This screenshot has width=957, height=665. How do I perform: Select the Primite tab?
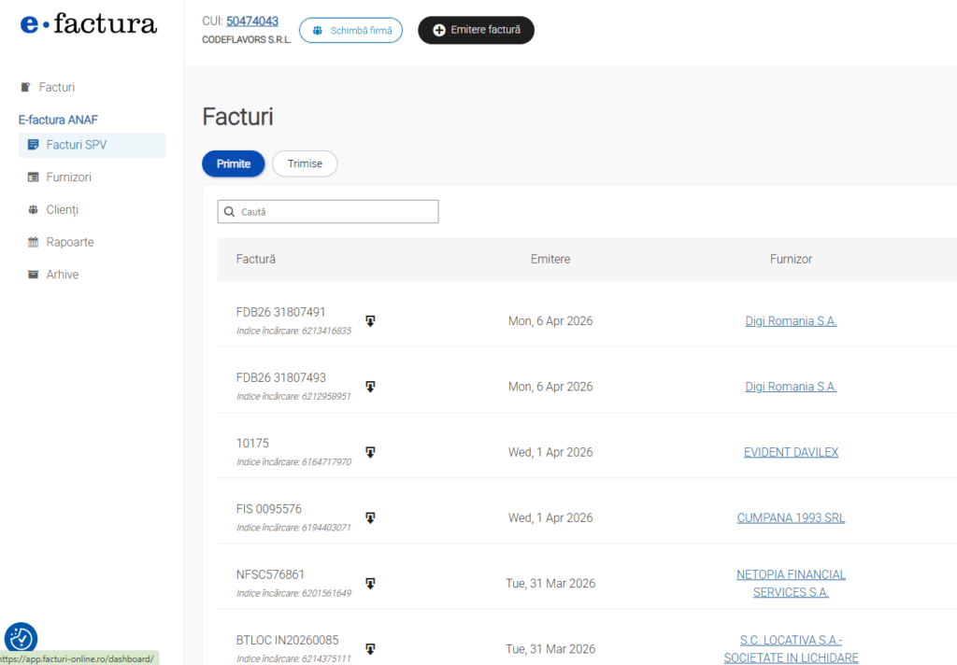[234, 163]
